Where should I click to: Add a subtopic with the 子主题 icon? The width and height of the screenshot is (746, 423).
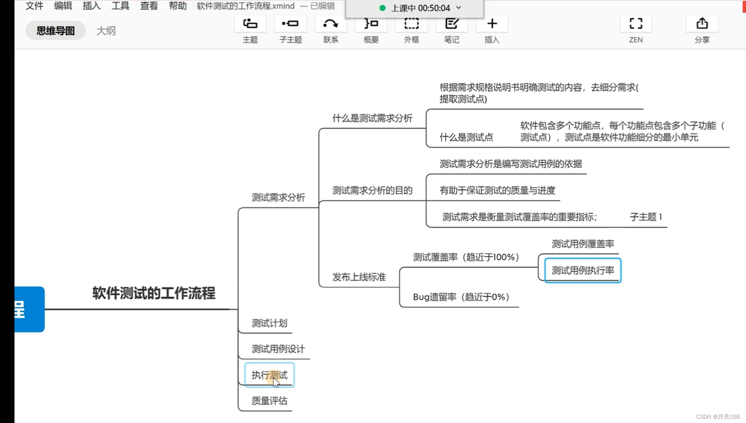290,23
